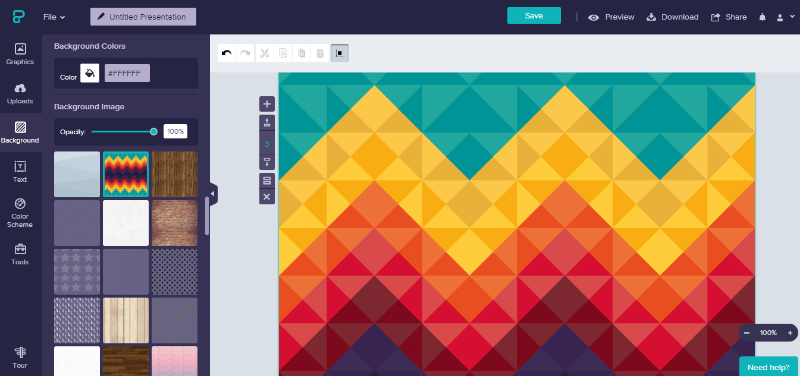Open the Graphics panel
The image size is (800, 376).
point(20,54)
